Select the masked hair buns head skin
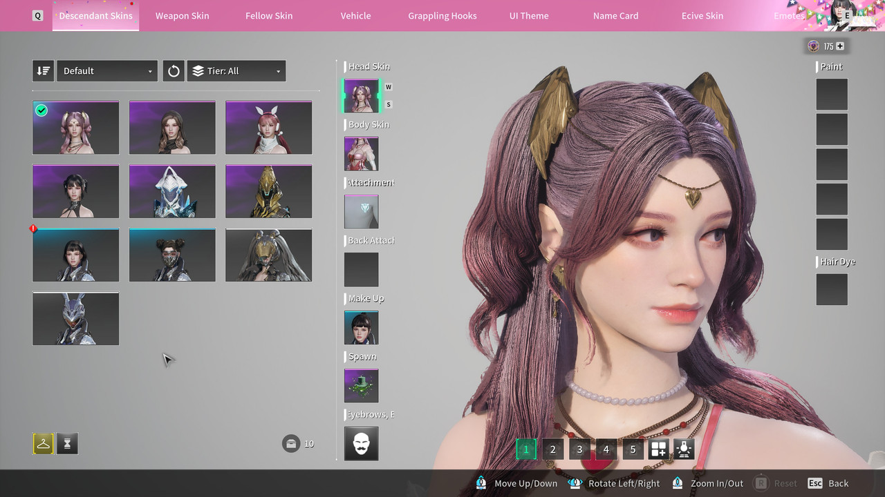 click(172, 255)
